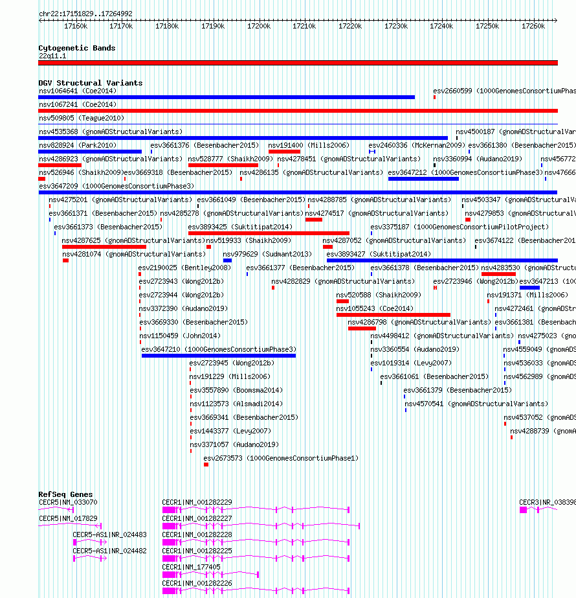Click the nsv1064641 (Coe2014) variant label

(78, 91)
